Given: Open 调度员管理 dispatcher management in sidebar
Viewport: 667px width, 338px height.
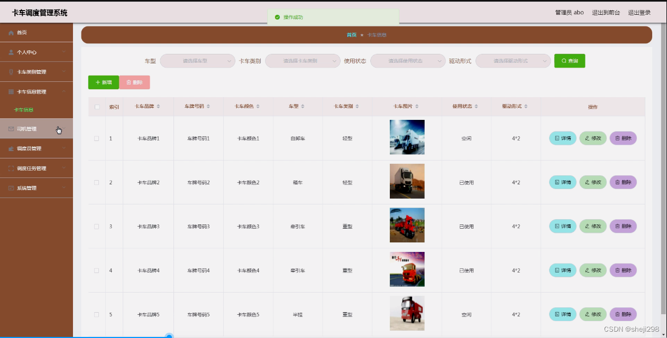Looking at the screenshot, I should (11, 148).
